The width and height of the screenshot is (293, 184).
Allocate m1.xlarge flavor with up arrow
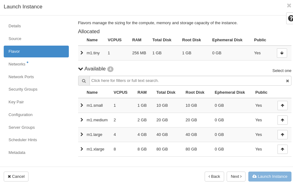[x=282, y=149]
